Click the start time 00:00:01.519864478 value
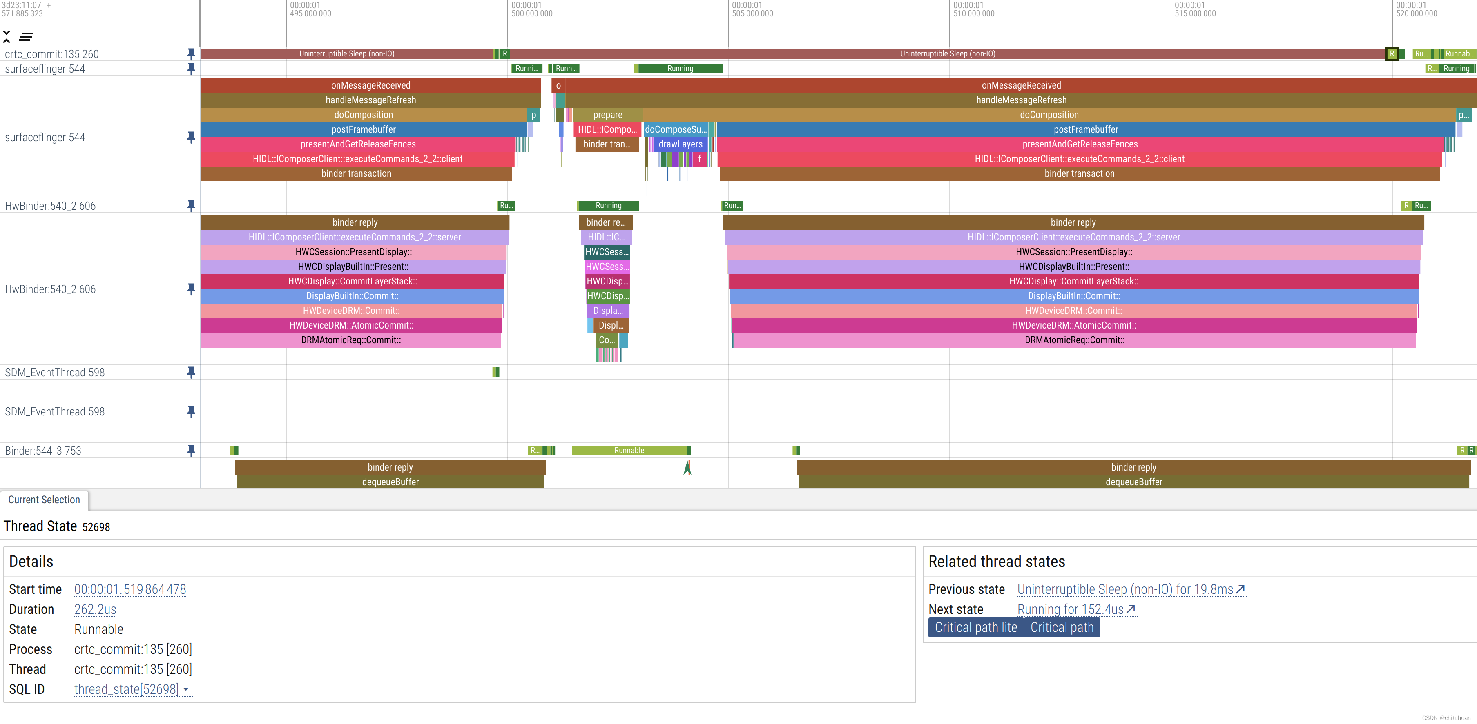The height and width of the screenshot is (724, 1477). coord(130,589)
